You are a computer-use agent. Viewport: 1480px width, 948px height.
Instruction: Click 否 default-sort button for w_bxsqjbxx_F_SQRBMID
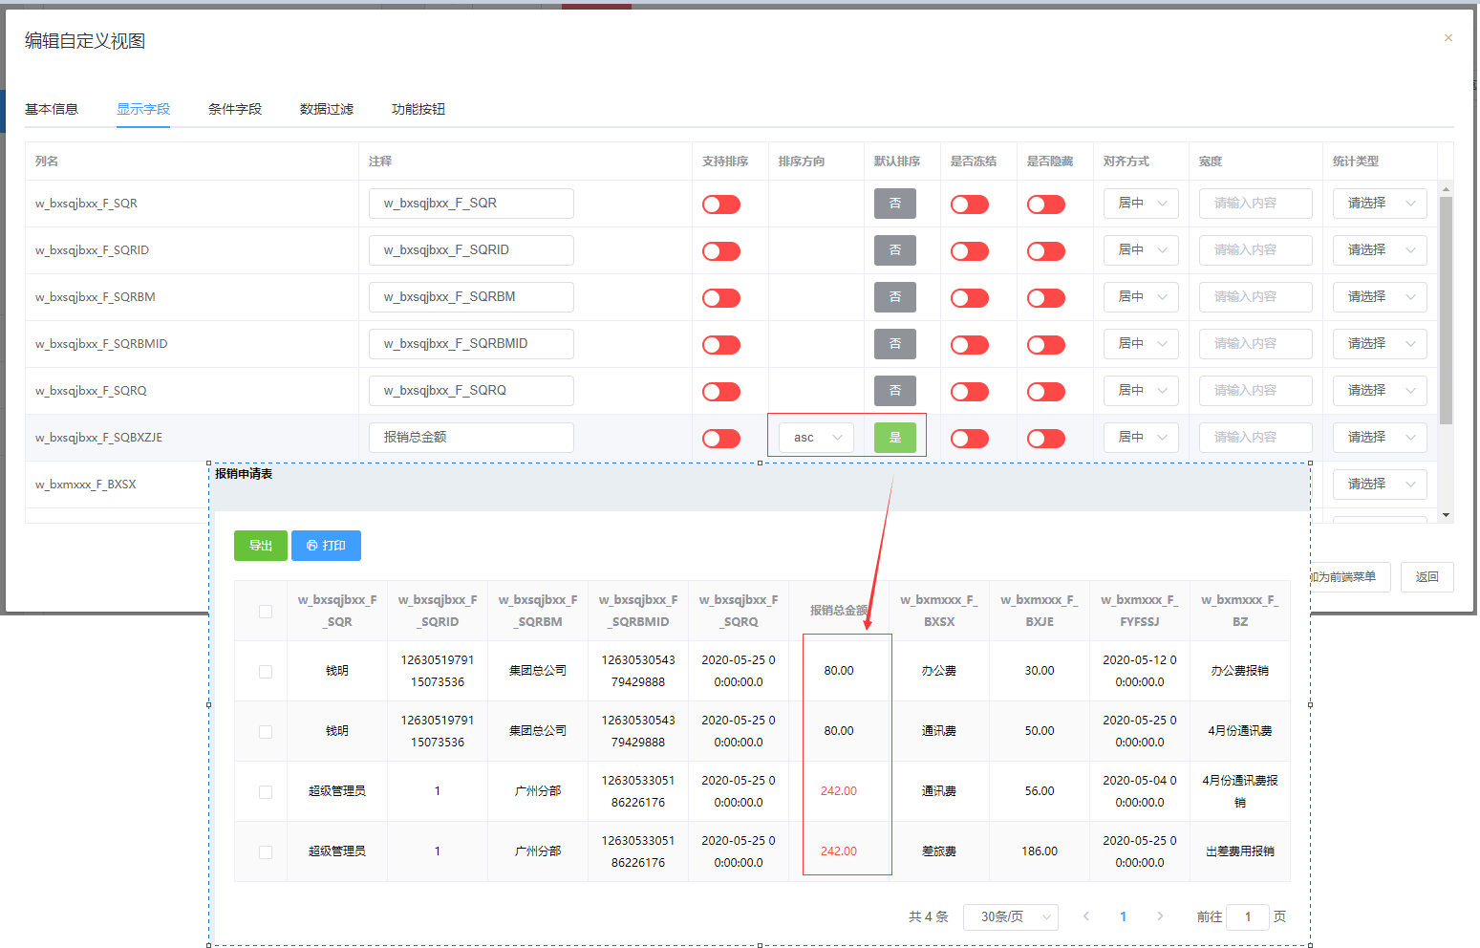click(895, 344)
